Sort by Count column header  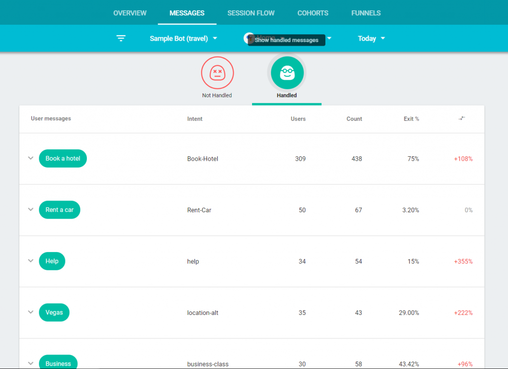click(354, 119)
